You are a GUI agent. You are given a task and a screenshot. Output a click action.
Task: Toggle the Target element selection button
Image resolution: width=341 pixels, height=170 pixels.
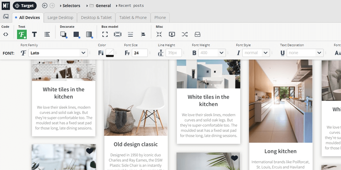point(25,6)
